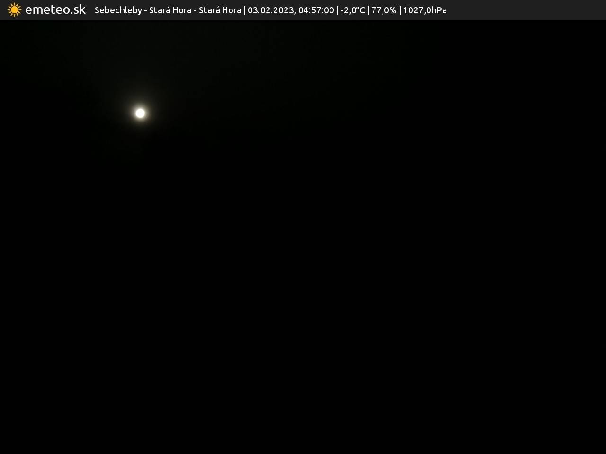Image resolution: width=606 pixels, height=454 pixels.
Task: Click the orange sun logo icon
Action: (14, 10)
